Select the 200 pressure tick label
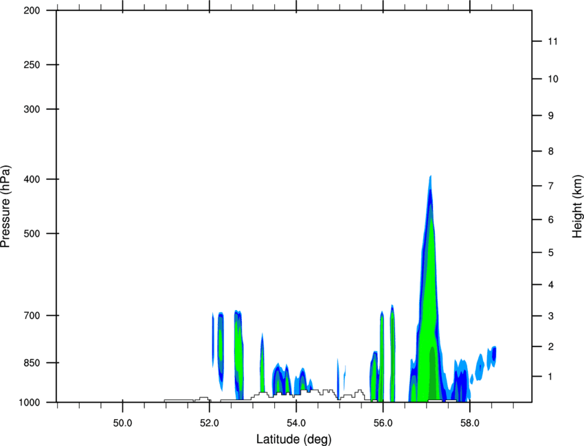This screenshot has height=446, width=584. [x=32, y=10]
